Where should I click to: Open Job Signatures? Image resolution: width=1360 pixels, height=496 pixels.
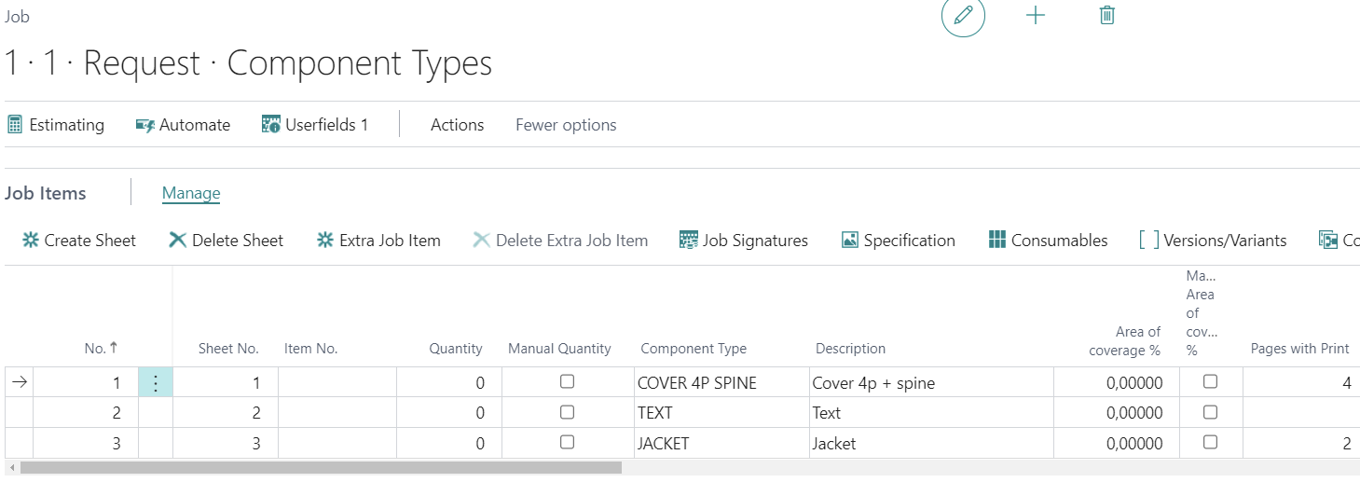click(x=744, y=241)
